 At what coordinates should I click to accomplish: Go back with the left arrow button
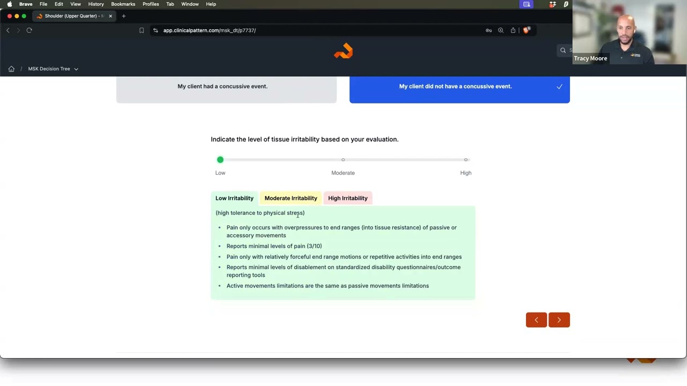536,320
